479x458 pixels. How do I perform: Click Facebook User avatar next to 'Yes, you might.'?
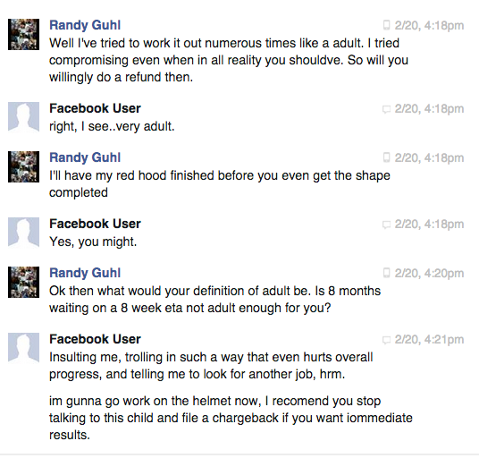click(x=23, y=233)
